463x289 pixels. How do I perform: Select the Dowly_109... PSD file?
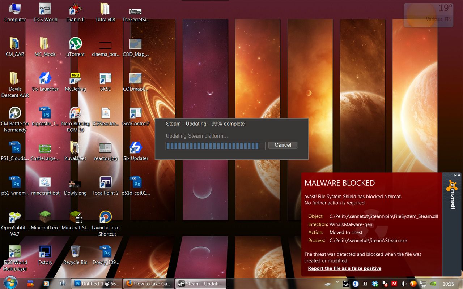tap(105, 255)
